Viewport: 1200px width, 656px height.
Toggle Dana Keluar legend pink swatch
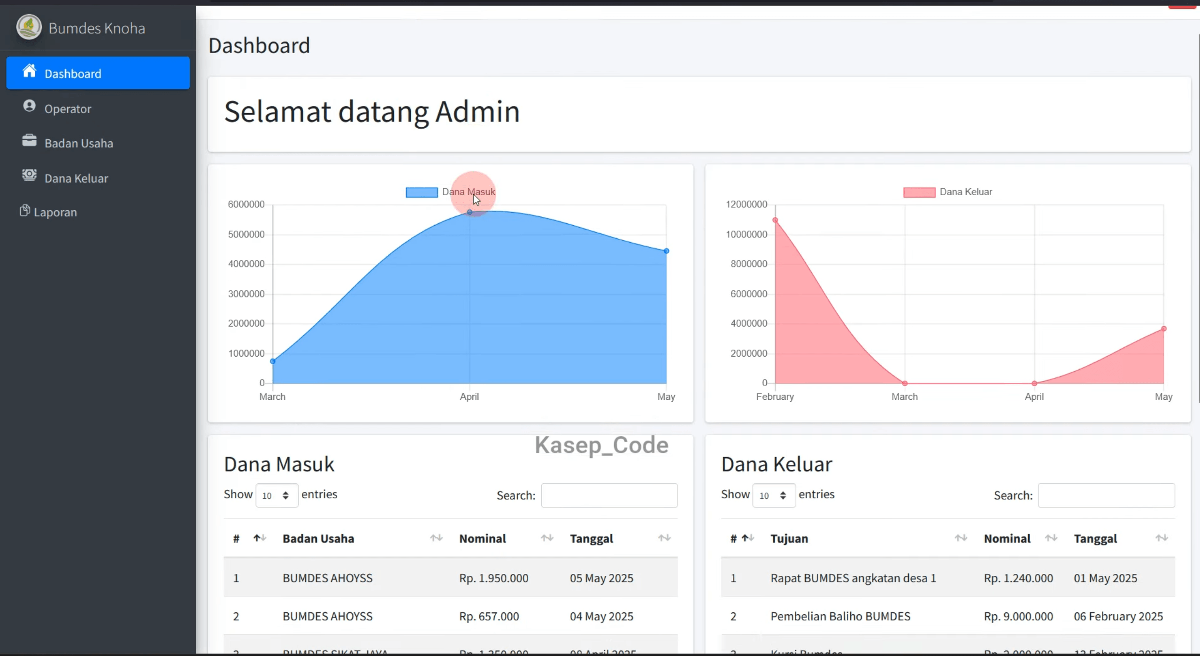point(919,192)
